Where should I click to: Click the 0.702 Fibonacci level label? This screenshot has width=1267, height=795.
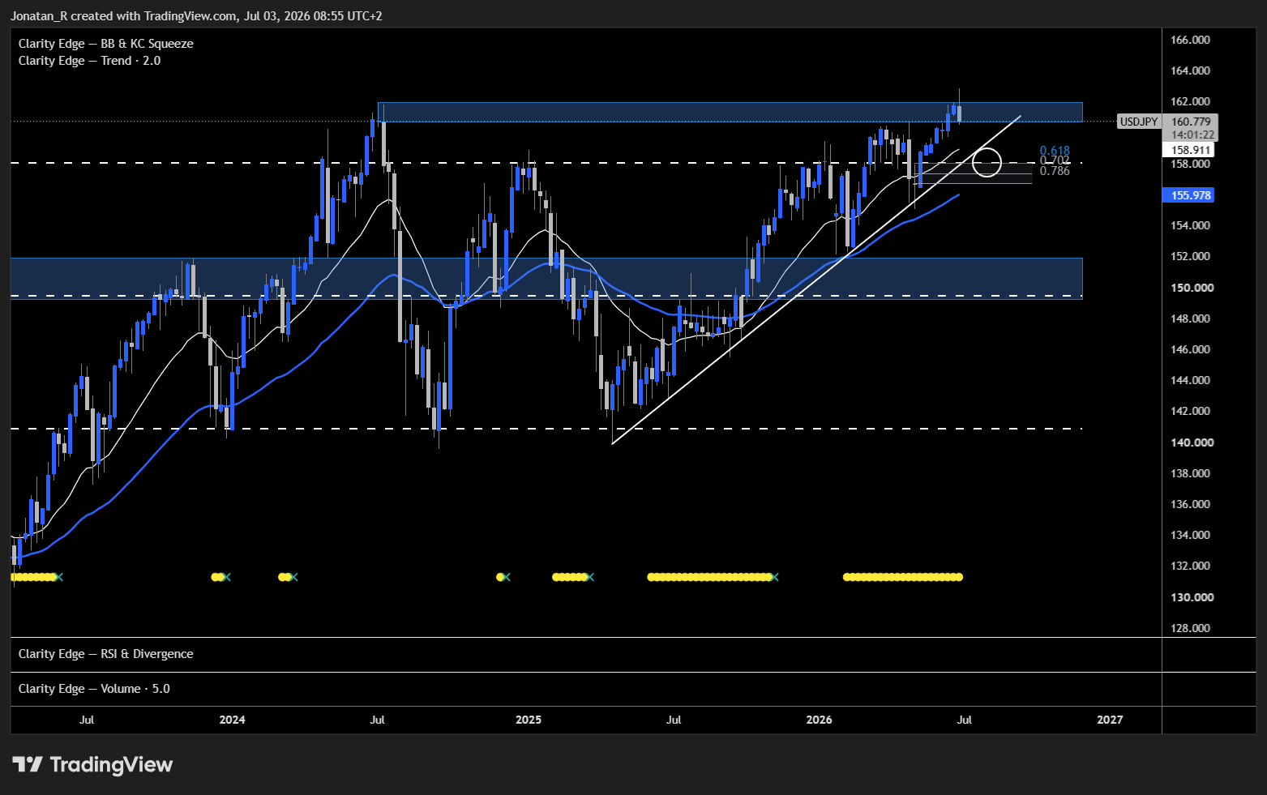tap(1055, 161)
